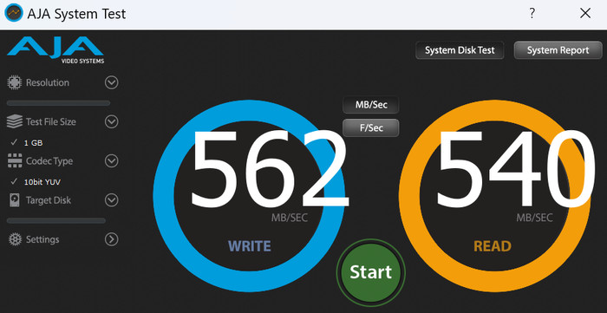Viewport: 607px width, 313px height.
Task: Expand the Target Disk dropdown arrow
Action: coord(112,200)
